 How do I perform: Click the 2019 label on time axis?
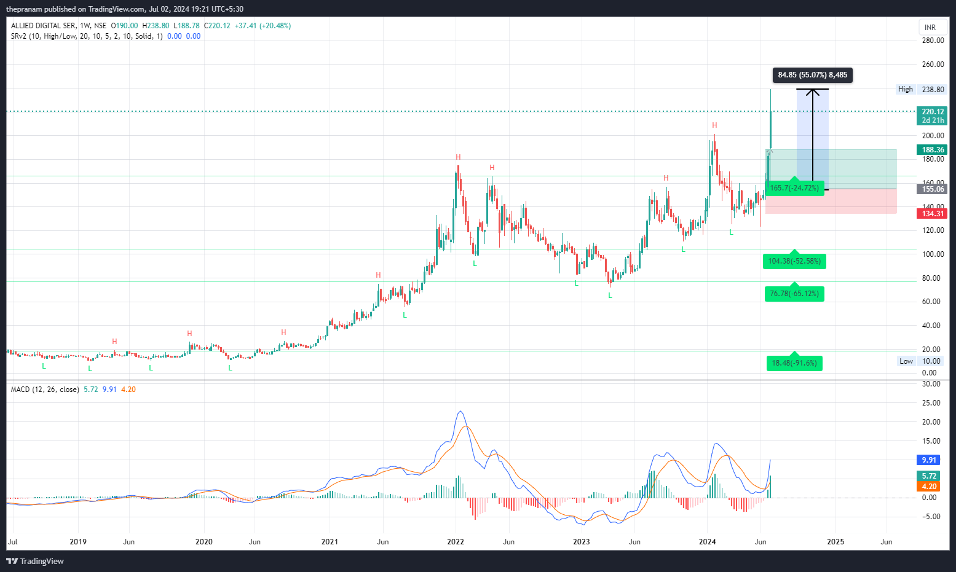(x=78, y=542)
